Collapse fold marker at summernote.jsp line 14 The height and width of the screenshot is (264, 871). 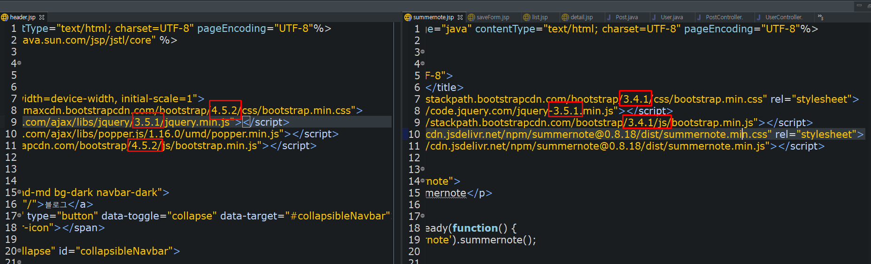[x=423, y=181]
